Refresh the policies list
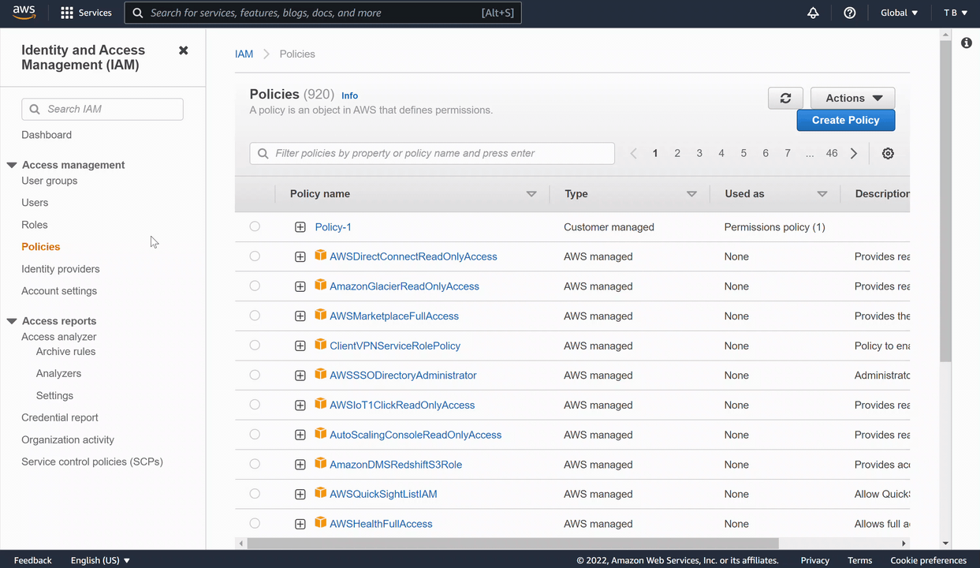980x568 pixels. (x=785, y=98)
